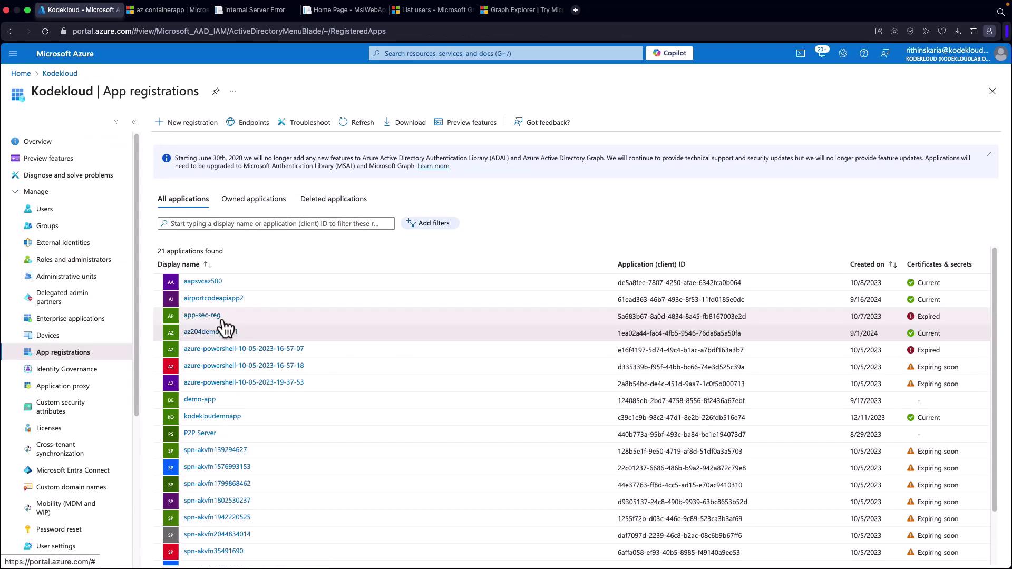Open the app-sec-reg application link
Screen dimensions: 1012x569
(202, 315)
